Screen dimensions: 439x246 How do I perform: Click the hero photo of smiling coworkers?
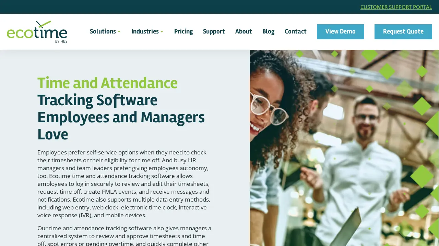(x=344, y=148)
